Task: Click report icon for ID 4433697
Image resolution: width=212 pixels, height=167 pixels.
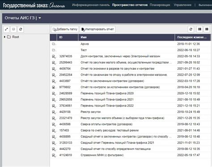Action: (x=54, y=81)
